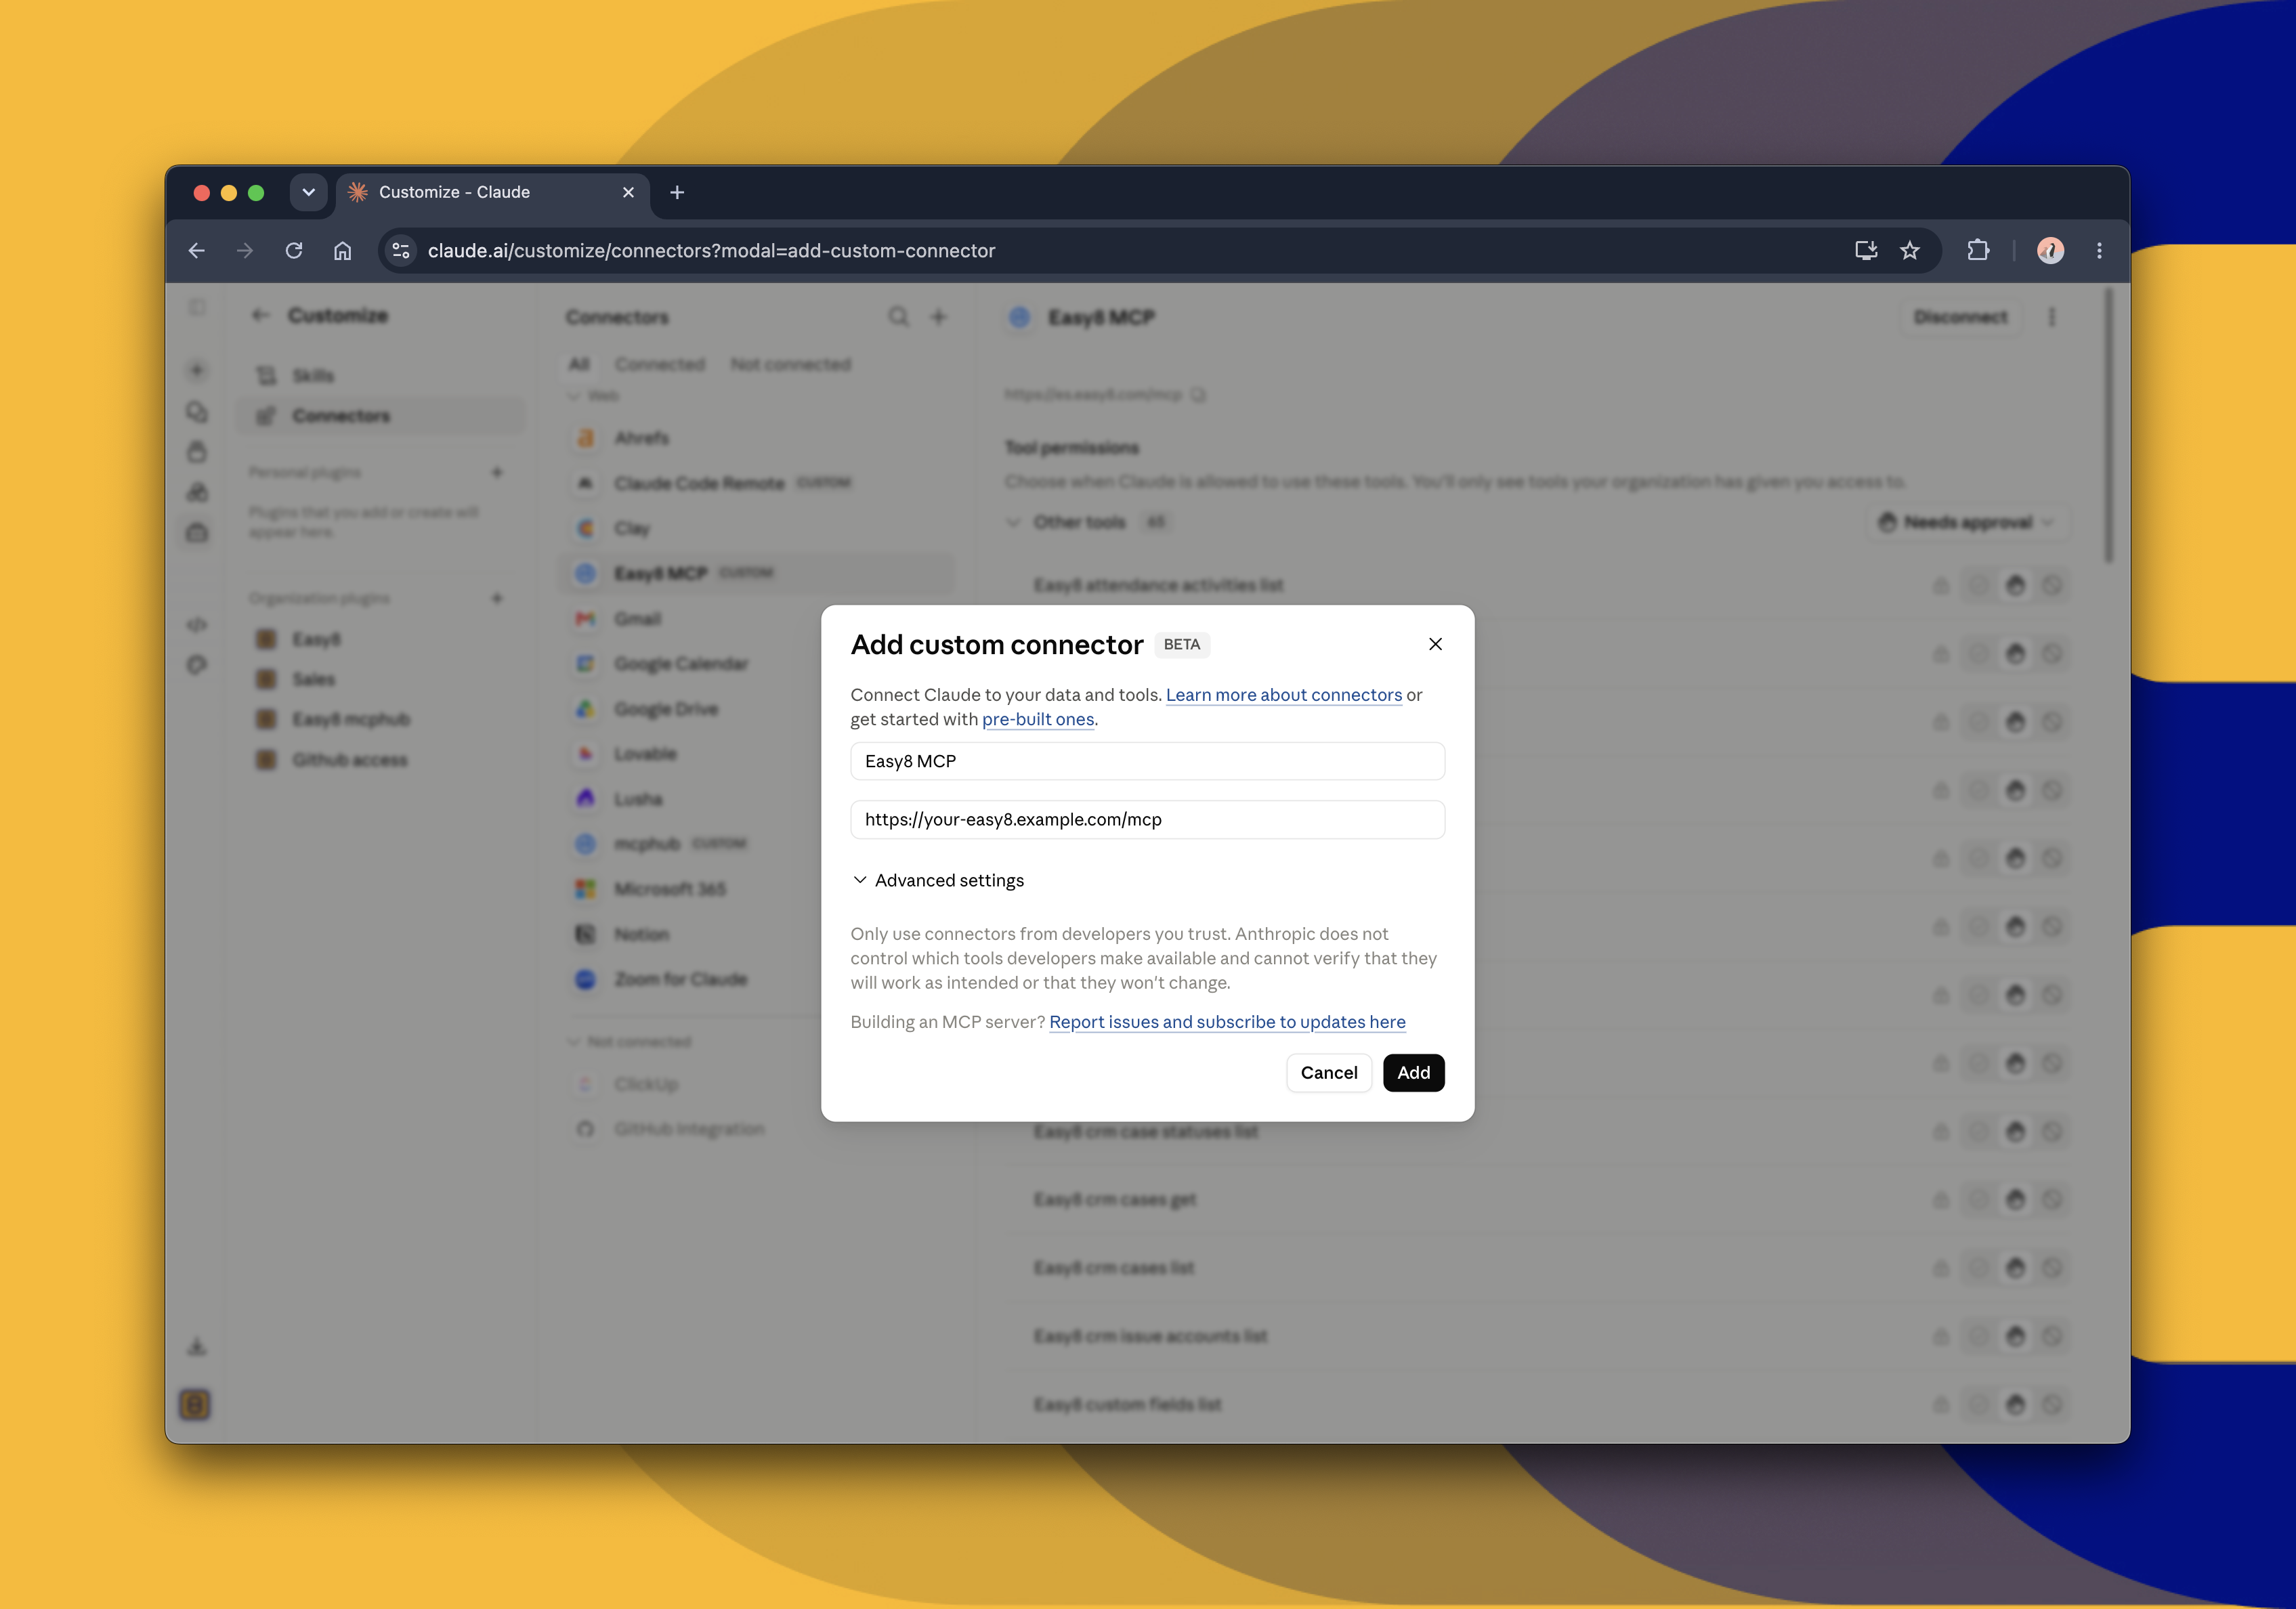The height and width of the screenshot is (1609, 2296).
Task: Set Easy8 crm cases get to needs approval
Action: pos(2015,1199)
